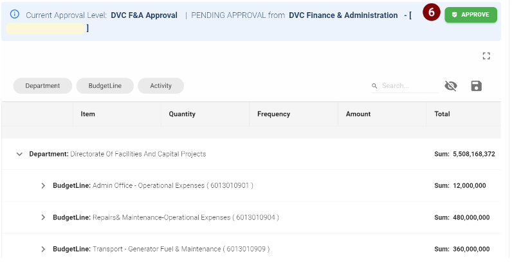
Task: Open fullscreen view with the expand icon
Action: coord(486,56)
